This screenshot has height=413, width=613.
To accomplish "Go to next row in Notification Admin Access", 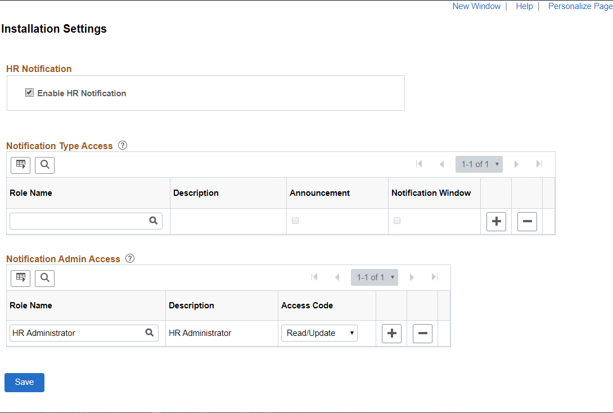I will 412,277.
